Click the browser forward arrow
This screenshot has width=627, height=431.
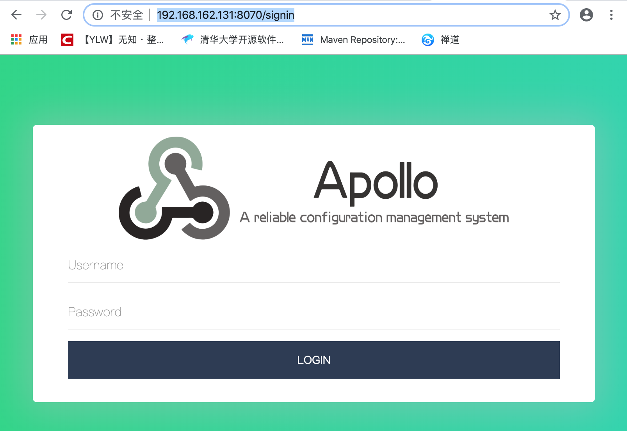pyautogui.click(x=41, y=15)
